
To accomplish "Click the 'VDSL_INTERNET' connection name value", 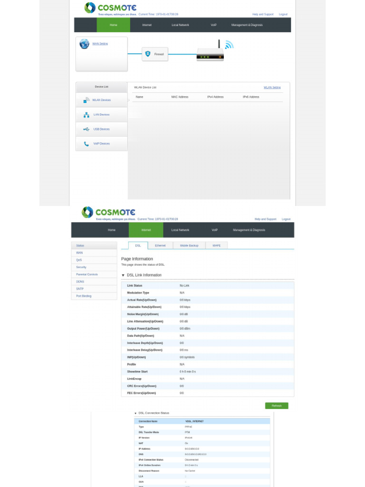I will (194, 421).
